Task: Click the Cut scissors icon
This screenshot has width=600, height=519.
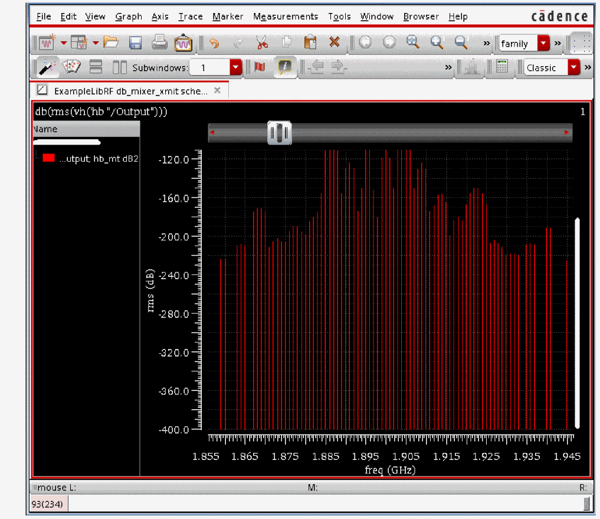Action: [x=262, y=43]
